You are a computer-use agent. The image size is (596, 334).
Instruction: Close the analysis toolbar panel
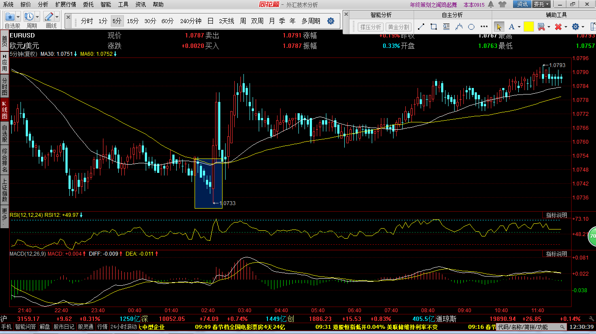pos(346,14)
